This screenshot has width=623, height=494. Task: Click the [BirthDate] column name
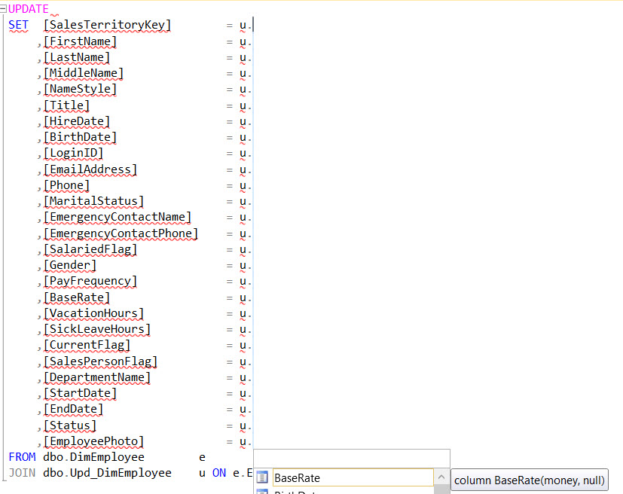80,137
